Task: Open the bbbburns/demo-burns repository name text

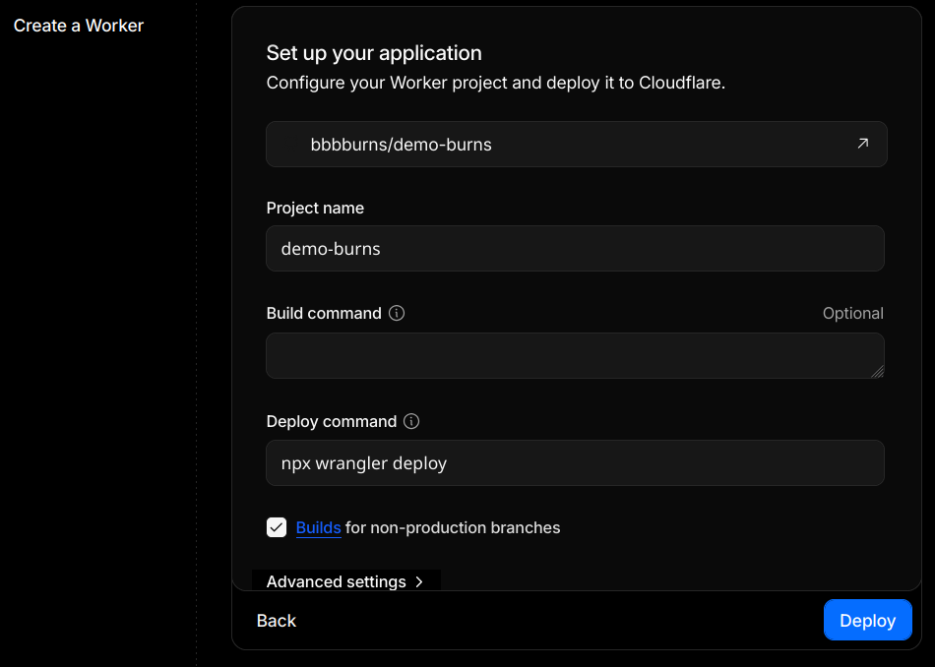Action: pos(401,145)
